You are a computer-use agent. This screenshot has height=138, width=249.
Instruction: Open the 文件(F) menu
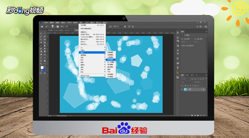tap(46, 23)
